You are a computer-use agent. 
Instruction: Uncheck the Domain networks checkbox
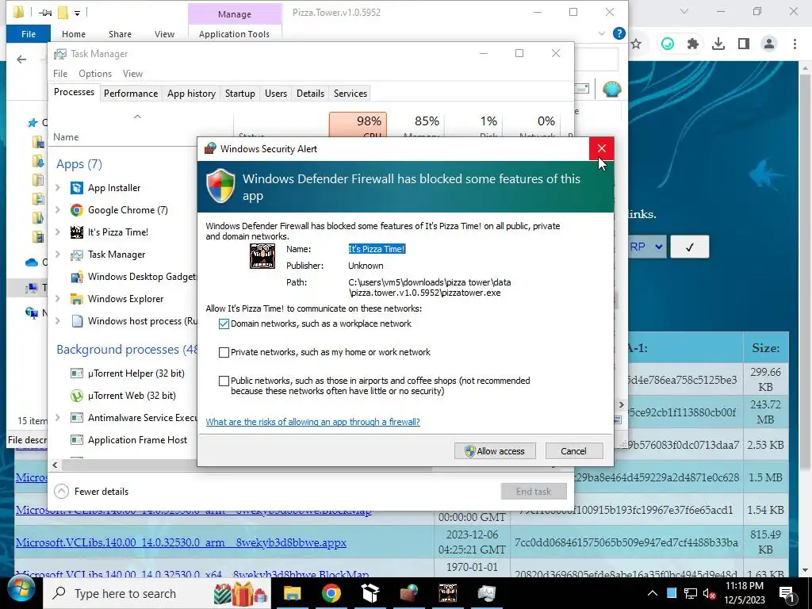pos(224,324)
